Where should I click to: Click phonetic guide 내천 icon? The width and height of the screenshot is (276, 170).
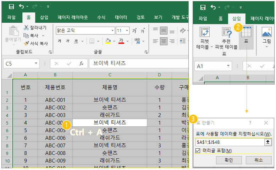137,41
